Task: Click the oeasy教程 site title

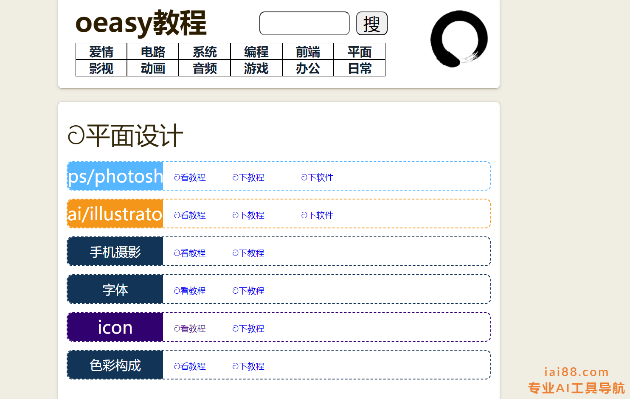Action: click(x=141, y=23)
